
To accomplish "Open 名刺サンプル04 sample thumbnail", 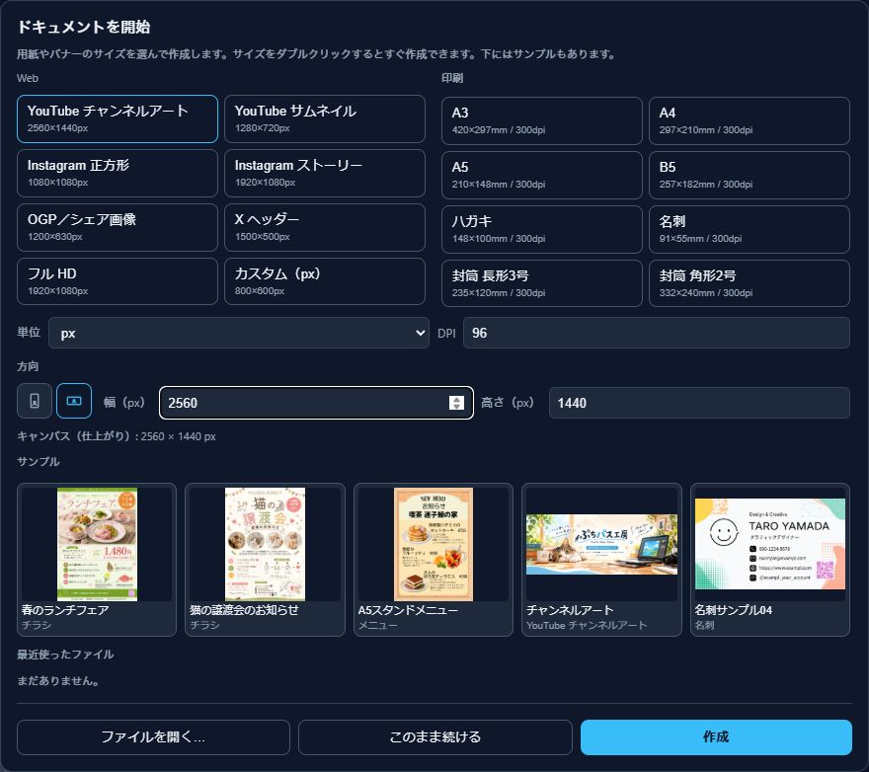I will 770,560.
